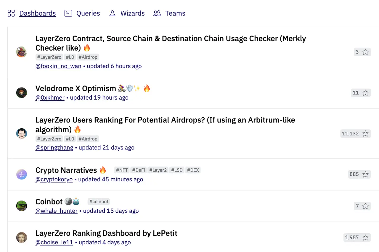
Task: Click the #coinbot tag
Action: (x=99, y=201)
